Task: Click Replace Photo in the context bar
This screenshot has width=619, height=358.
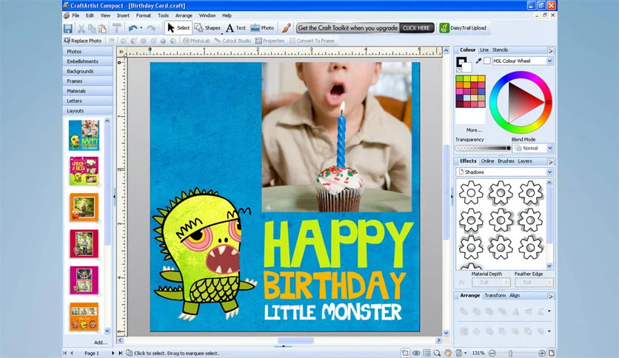Action: click(x=82, y=41)
